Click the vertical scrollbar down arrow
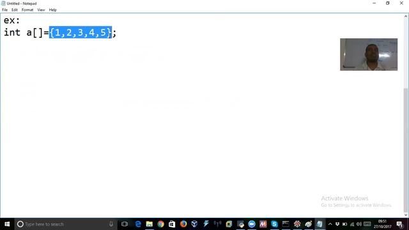409x230 pixels. (406, 215)
